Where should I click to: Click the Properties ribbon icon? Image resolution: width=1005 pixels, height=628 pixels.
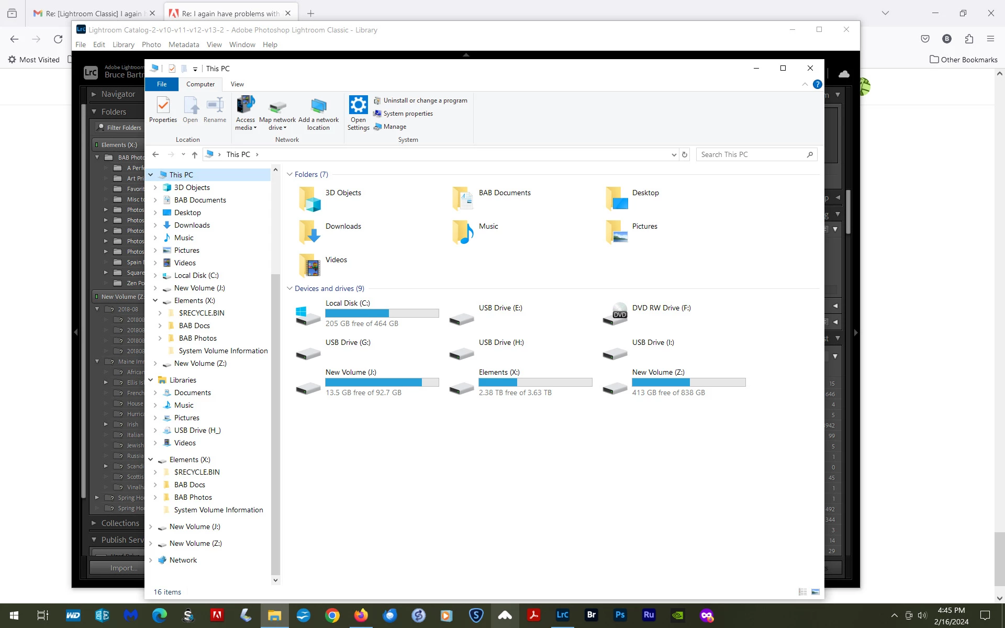click(x=163, y=106)
